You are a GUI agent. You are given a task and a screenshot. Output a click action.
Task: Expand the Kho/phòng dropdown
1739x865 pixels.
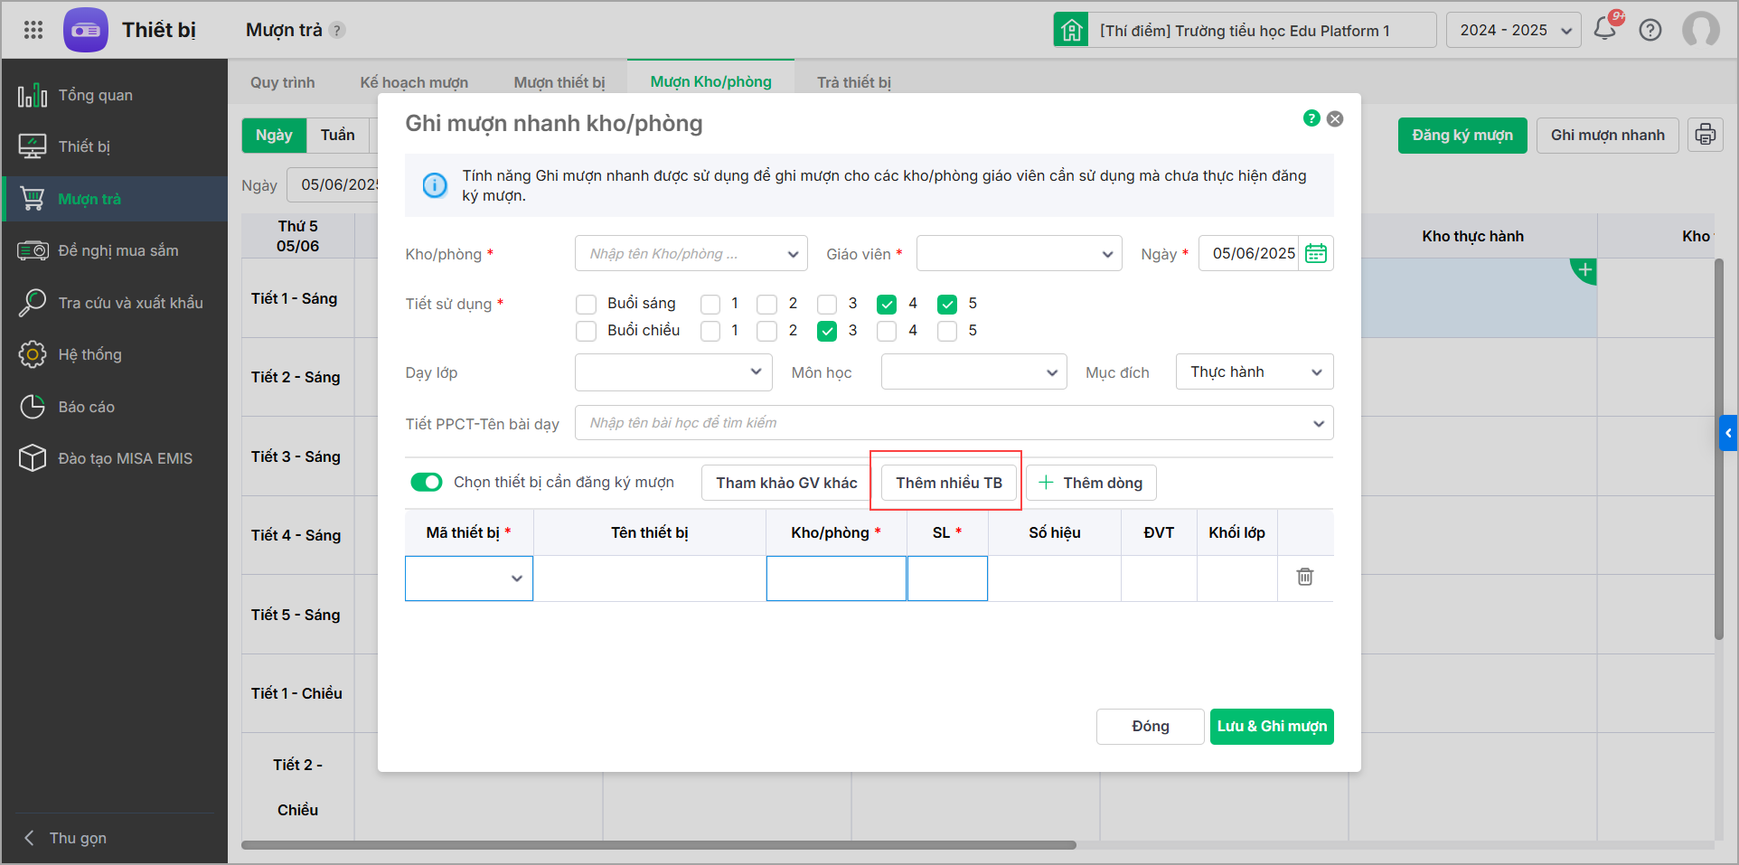691,254
